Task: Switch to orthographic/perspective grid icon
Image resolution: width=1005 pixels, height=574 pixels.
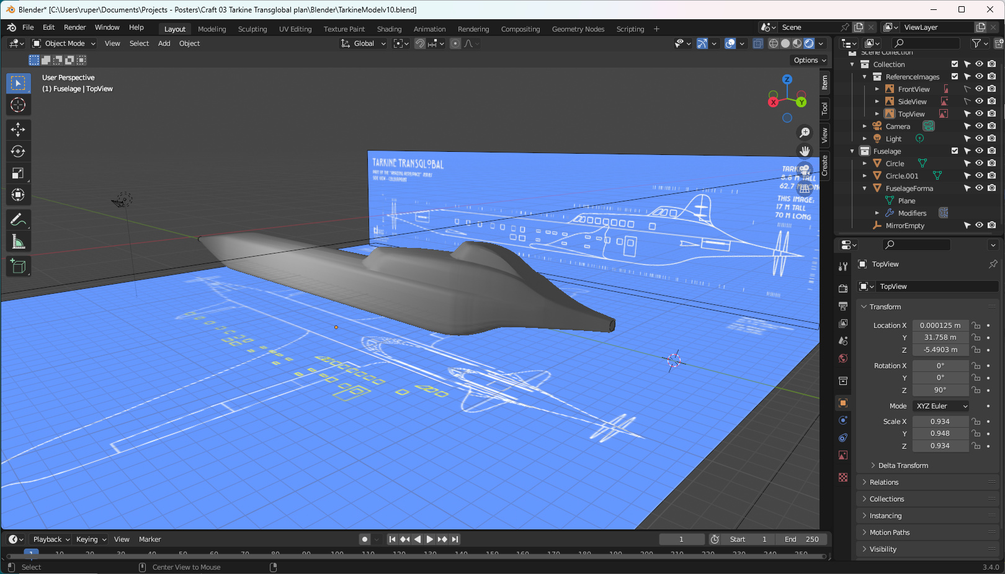Action: click(805, 188)
